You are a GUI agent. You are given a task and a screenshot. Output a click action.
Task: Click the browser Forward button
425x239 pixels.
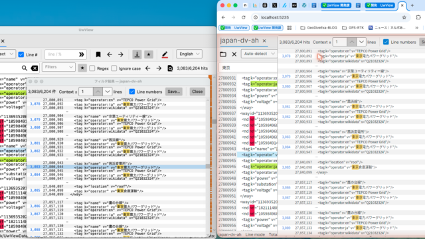tap(233, 17)
